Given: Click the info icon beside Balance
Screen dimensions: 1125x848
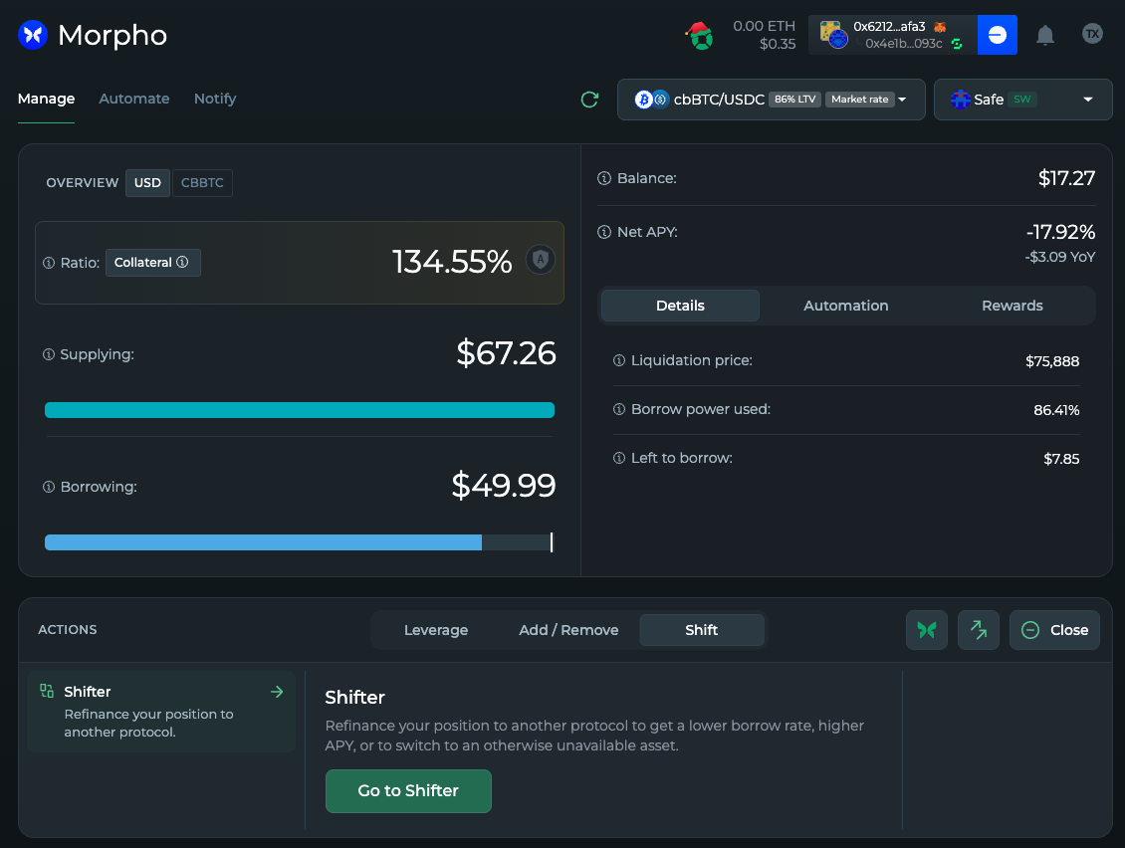Looking at the screenshot, I should tap(604, 178).
